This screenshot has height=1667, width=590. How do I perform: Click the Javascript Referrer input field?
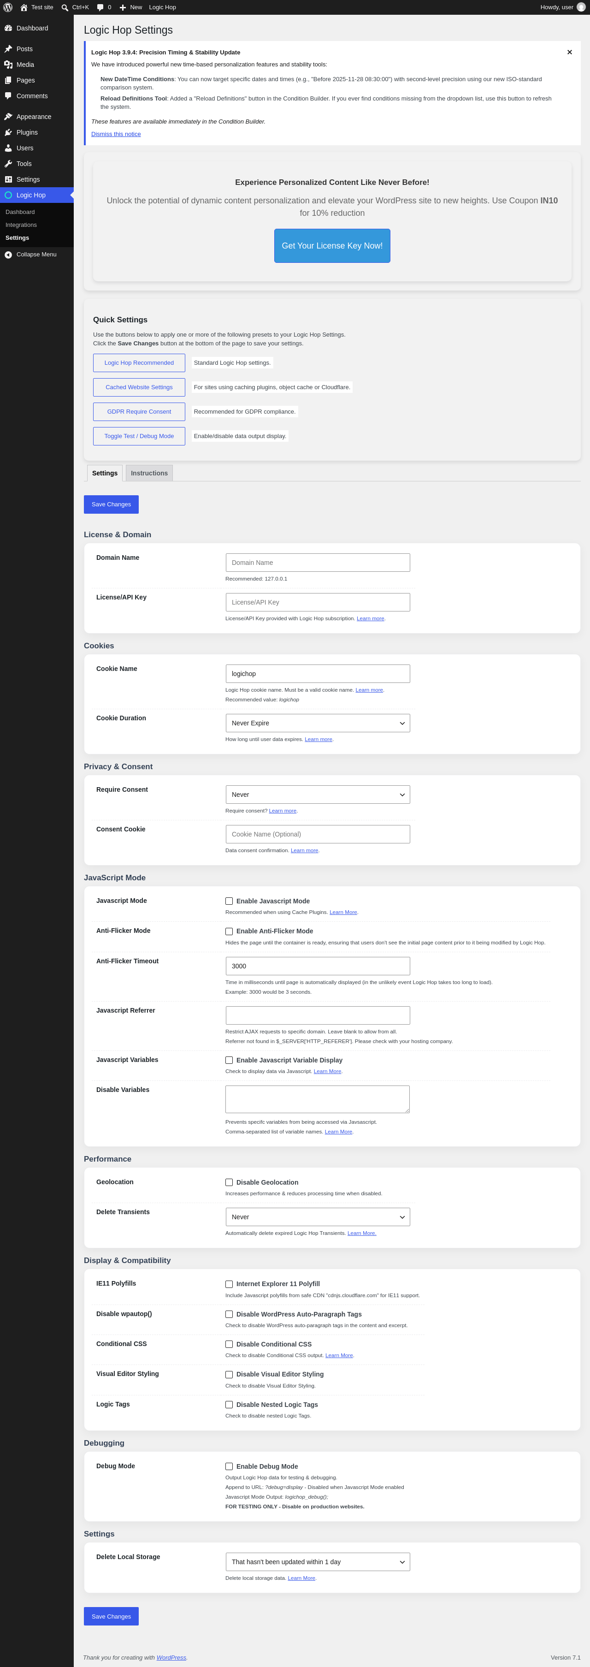tap(318, 1015)
